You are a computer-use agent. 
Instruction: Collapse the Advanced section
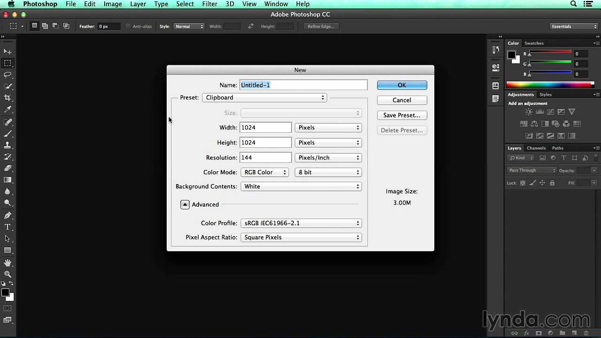pyautogui.click(x=185, y=204)
